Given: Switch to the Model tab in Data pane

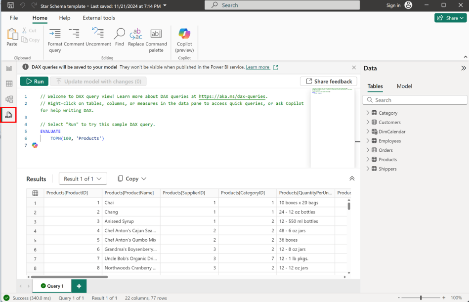Looking at the screenshot, I should tap(404, 86).
